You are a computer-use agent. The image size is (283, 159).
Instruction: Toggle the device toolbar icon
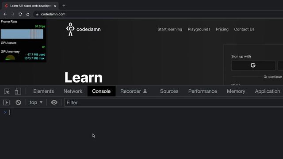pos(18,91)
